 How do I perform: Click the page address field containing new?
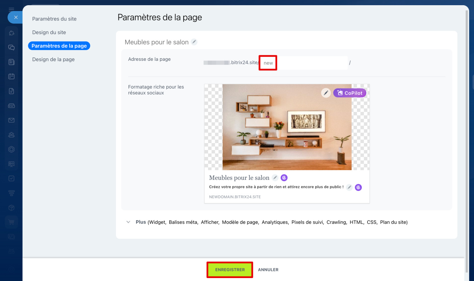pyautogui.click(x=267, y=63)
